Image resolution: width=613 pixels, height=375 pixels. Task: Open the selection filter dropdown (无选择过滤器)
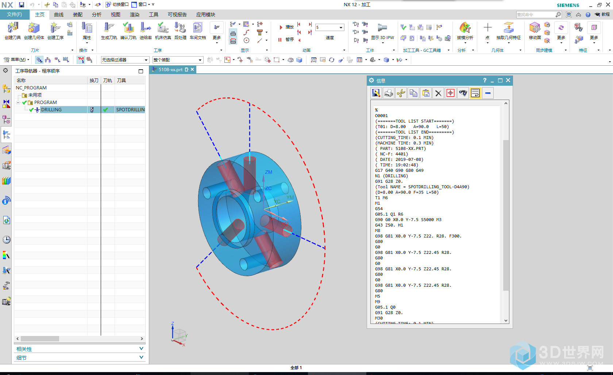click(125, 60)
